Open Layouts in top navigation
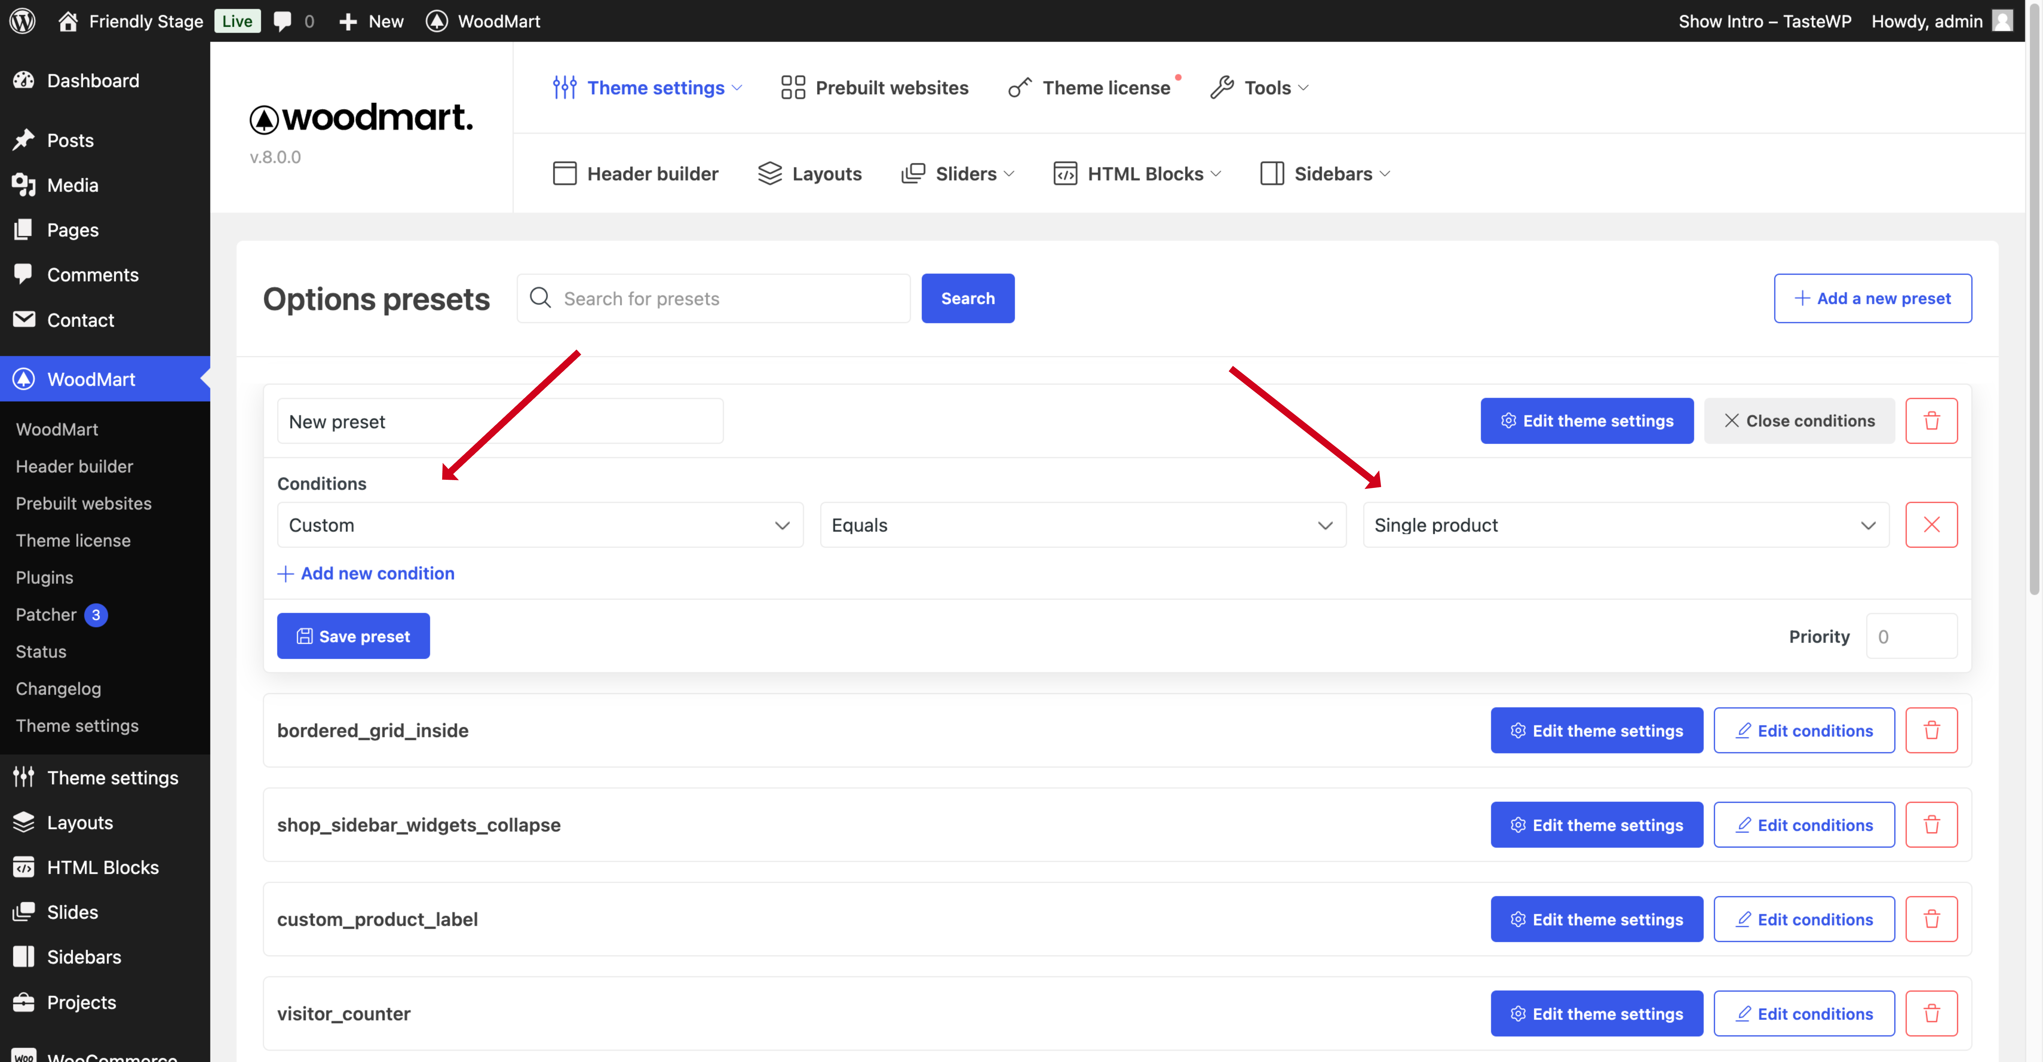The height and width of the screenshot is (1062, 2043). point(810,174)
